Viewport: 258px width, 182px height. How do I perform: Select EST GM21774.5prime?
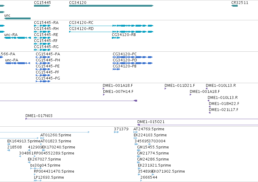139,157
